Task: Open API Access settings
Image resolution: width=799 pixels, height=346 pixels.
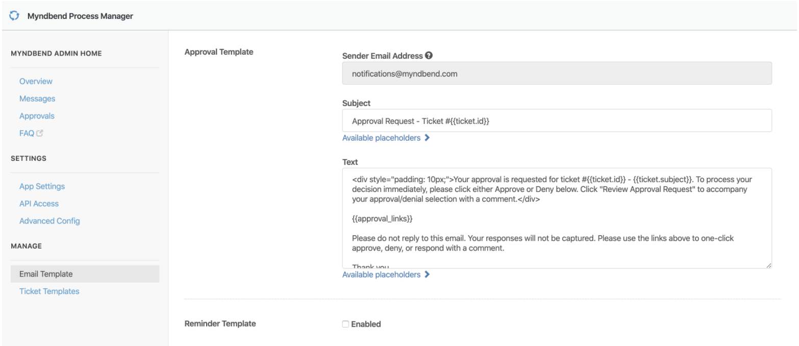Action: coord(38,204)
